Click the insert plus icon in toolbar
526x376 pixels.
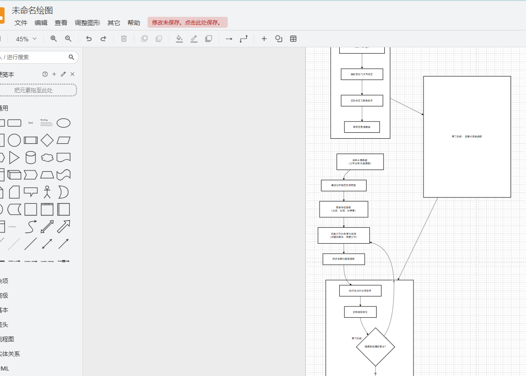(264, 39)
